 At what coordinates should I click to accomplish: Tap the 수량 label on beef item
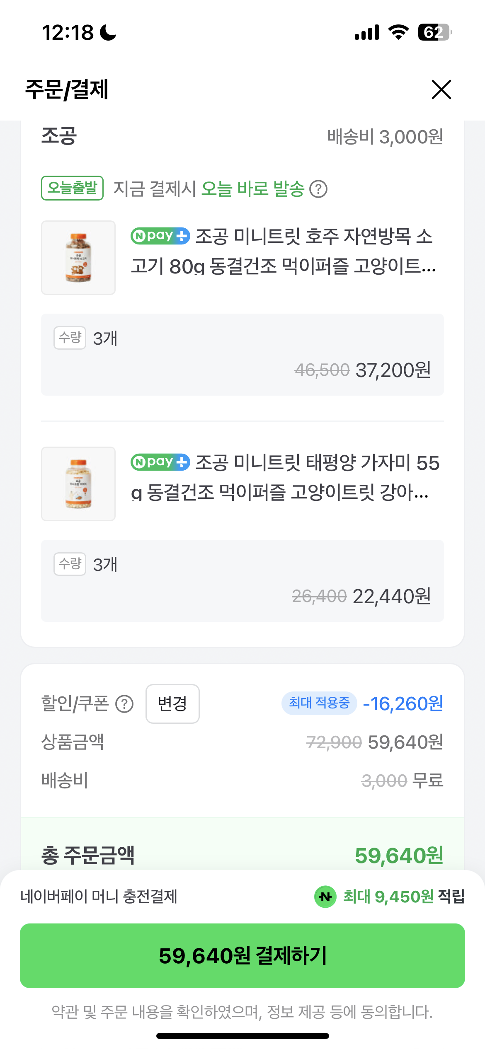pos(70,338)
